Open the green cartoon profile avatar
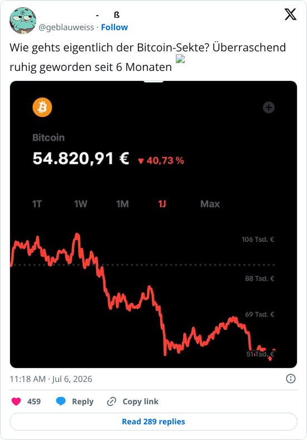Viewport: 307px width, 440px height. (23, 21)
